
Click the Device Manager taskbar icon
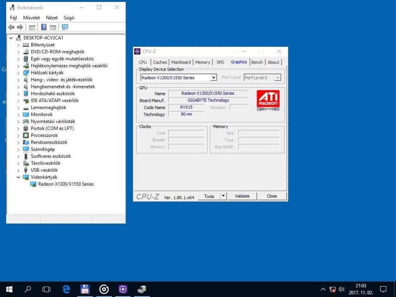tap(141, 289)
